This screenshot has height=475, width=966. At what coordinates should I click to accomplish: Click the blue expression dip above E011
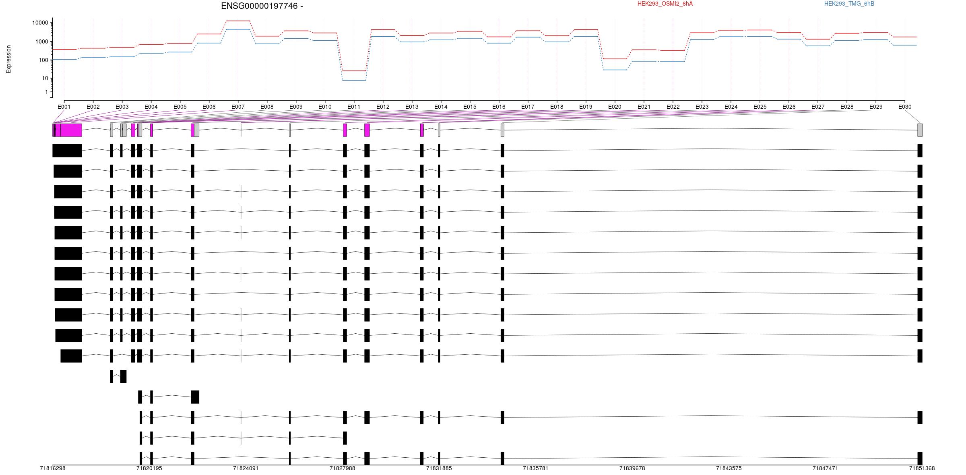pos(354,80)
